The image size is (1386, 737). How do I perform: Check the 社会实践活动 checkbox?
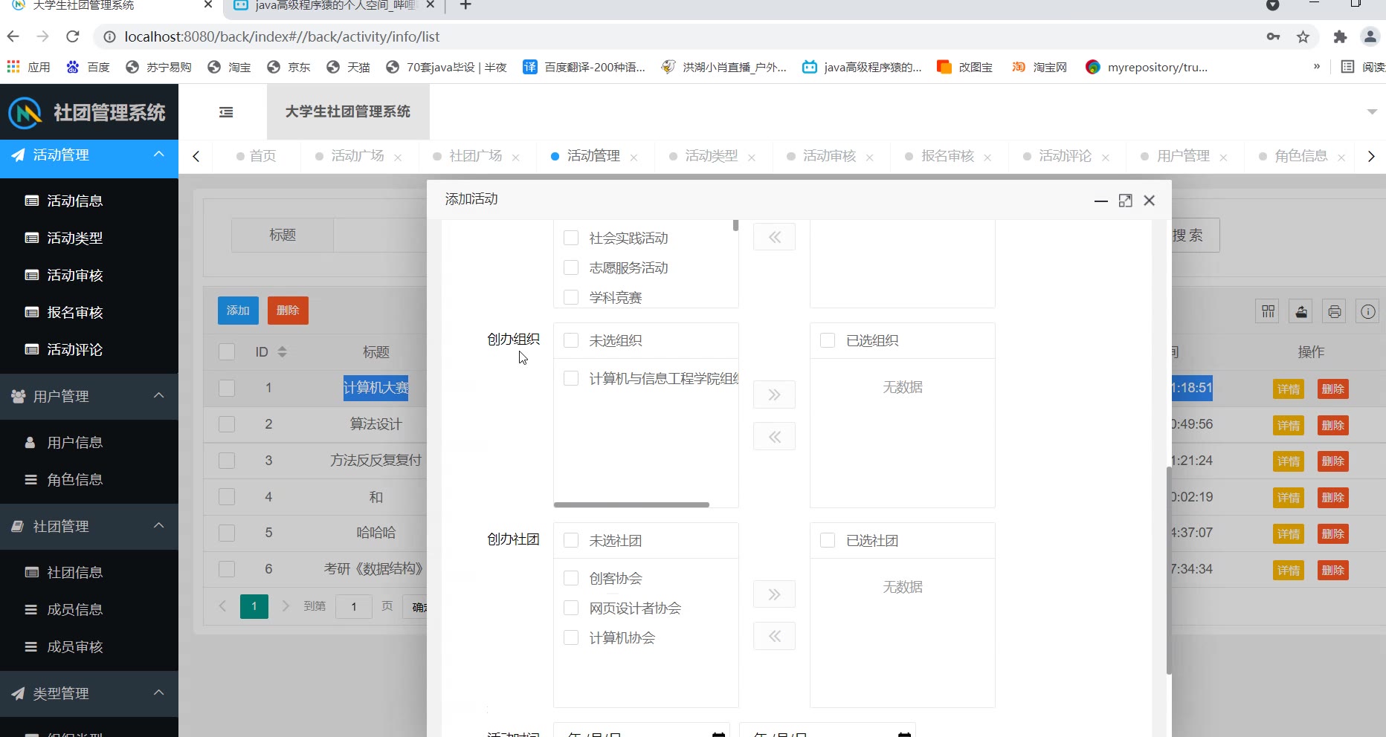pos(571,238)
